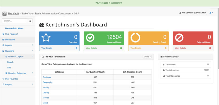Click the 12504 approved count

click(x=114, y=37)
